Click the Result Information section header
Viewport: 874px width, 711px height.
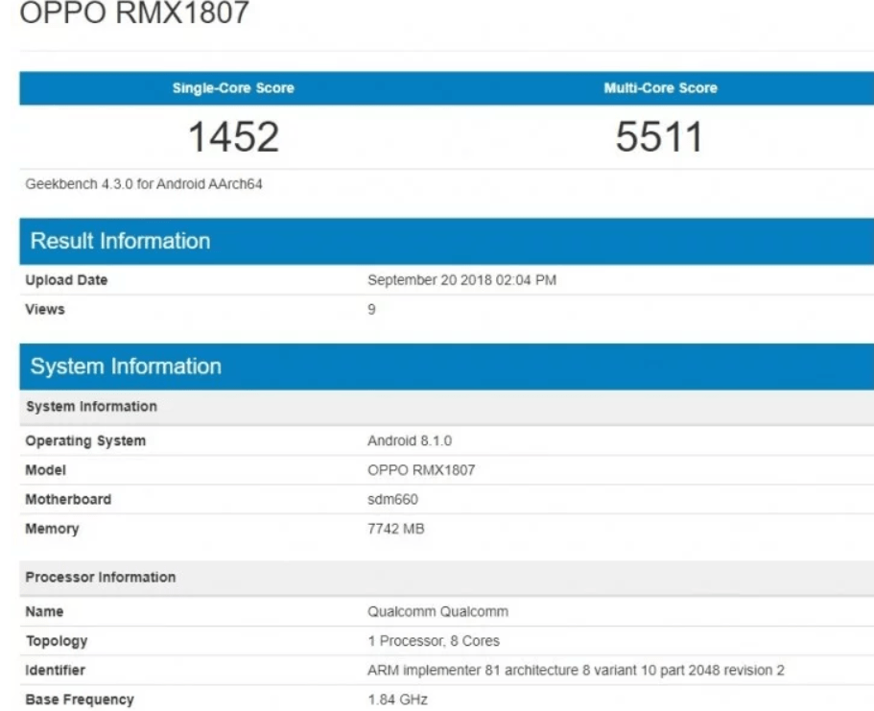pos(120,241)
